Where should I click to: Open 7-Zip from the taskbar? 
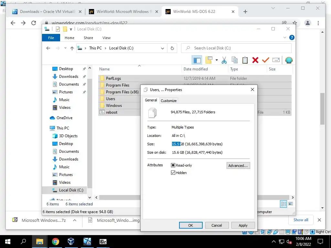(x=103, y=242)
